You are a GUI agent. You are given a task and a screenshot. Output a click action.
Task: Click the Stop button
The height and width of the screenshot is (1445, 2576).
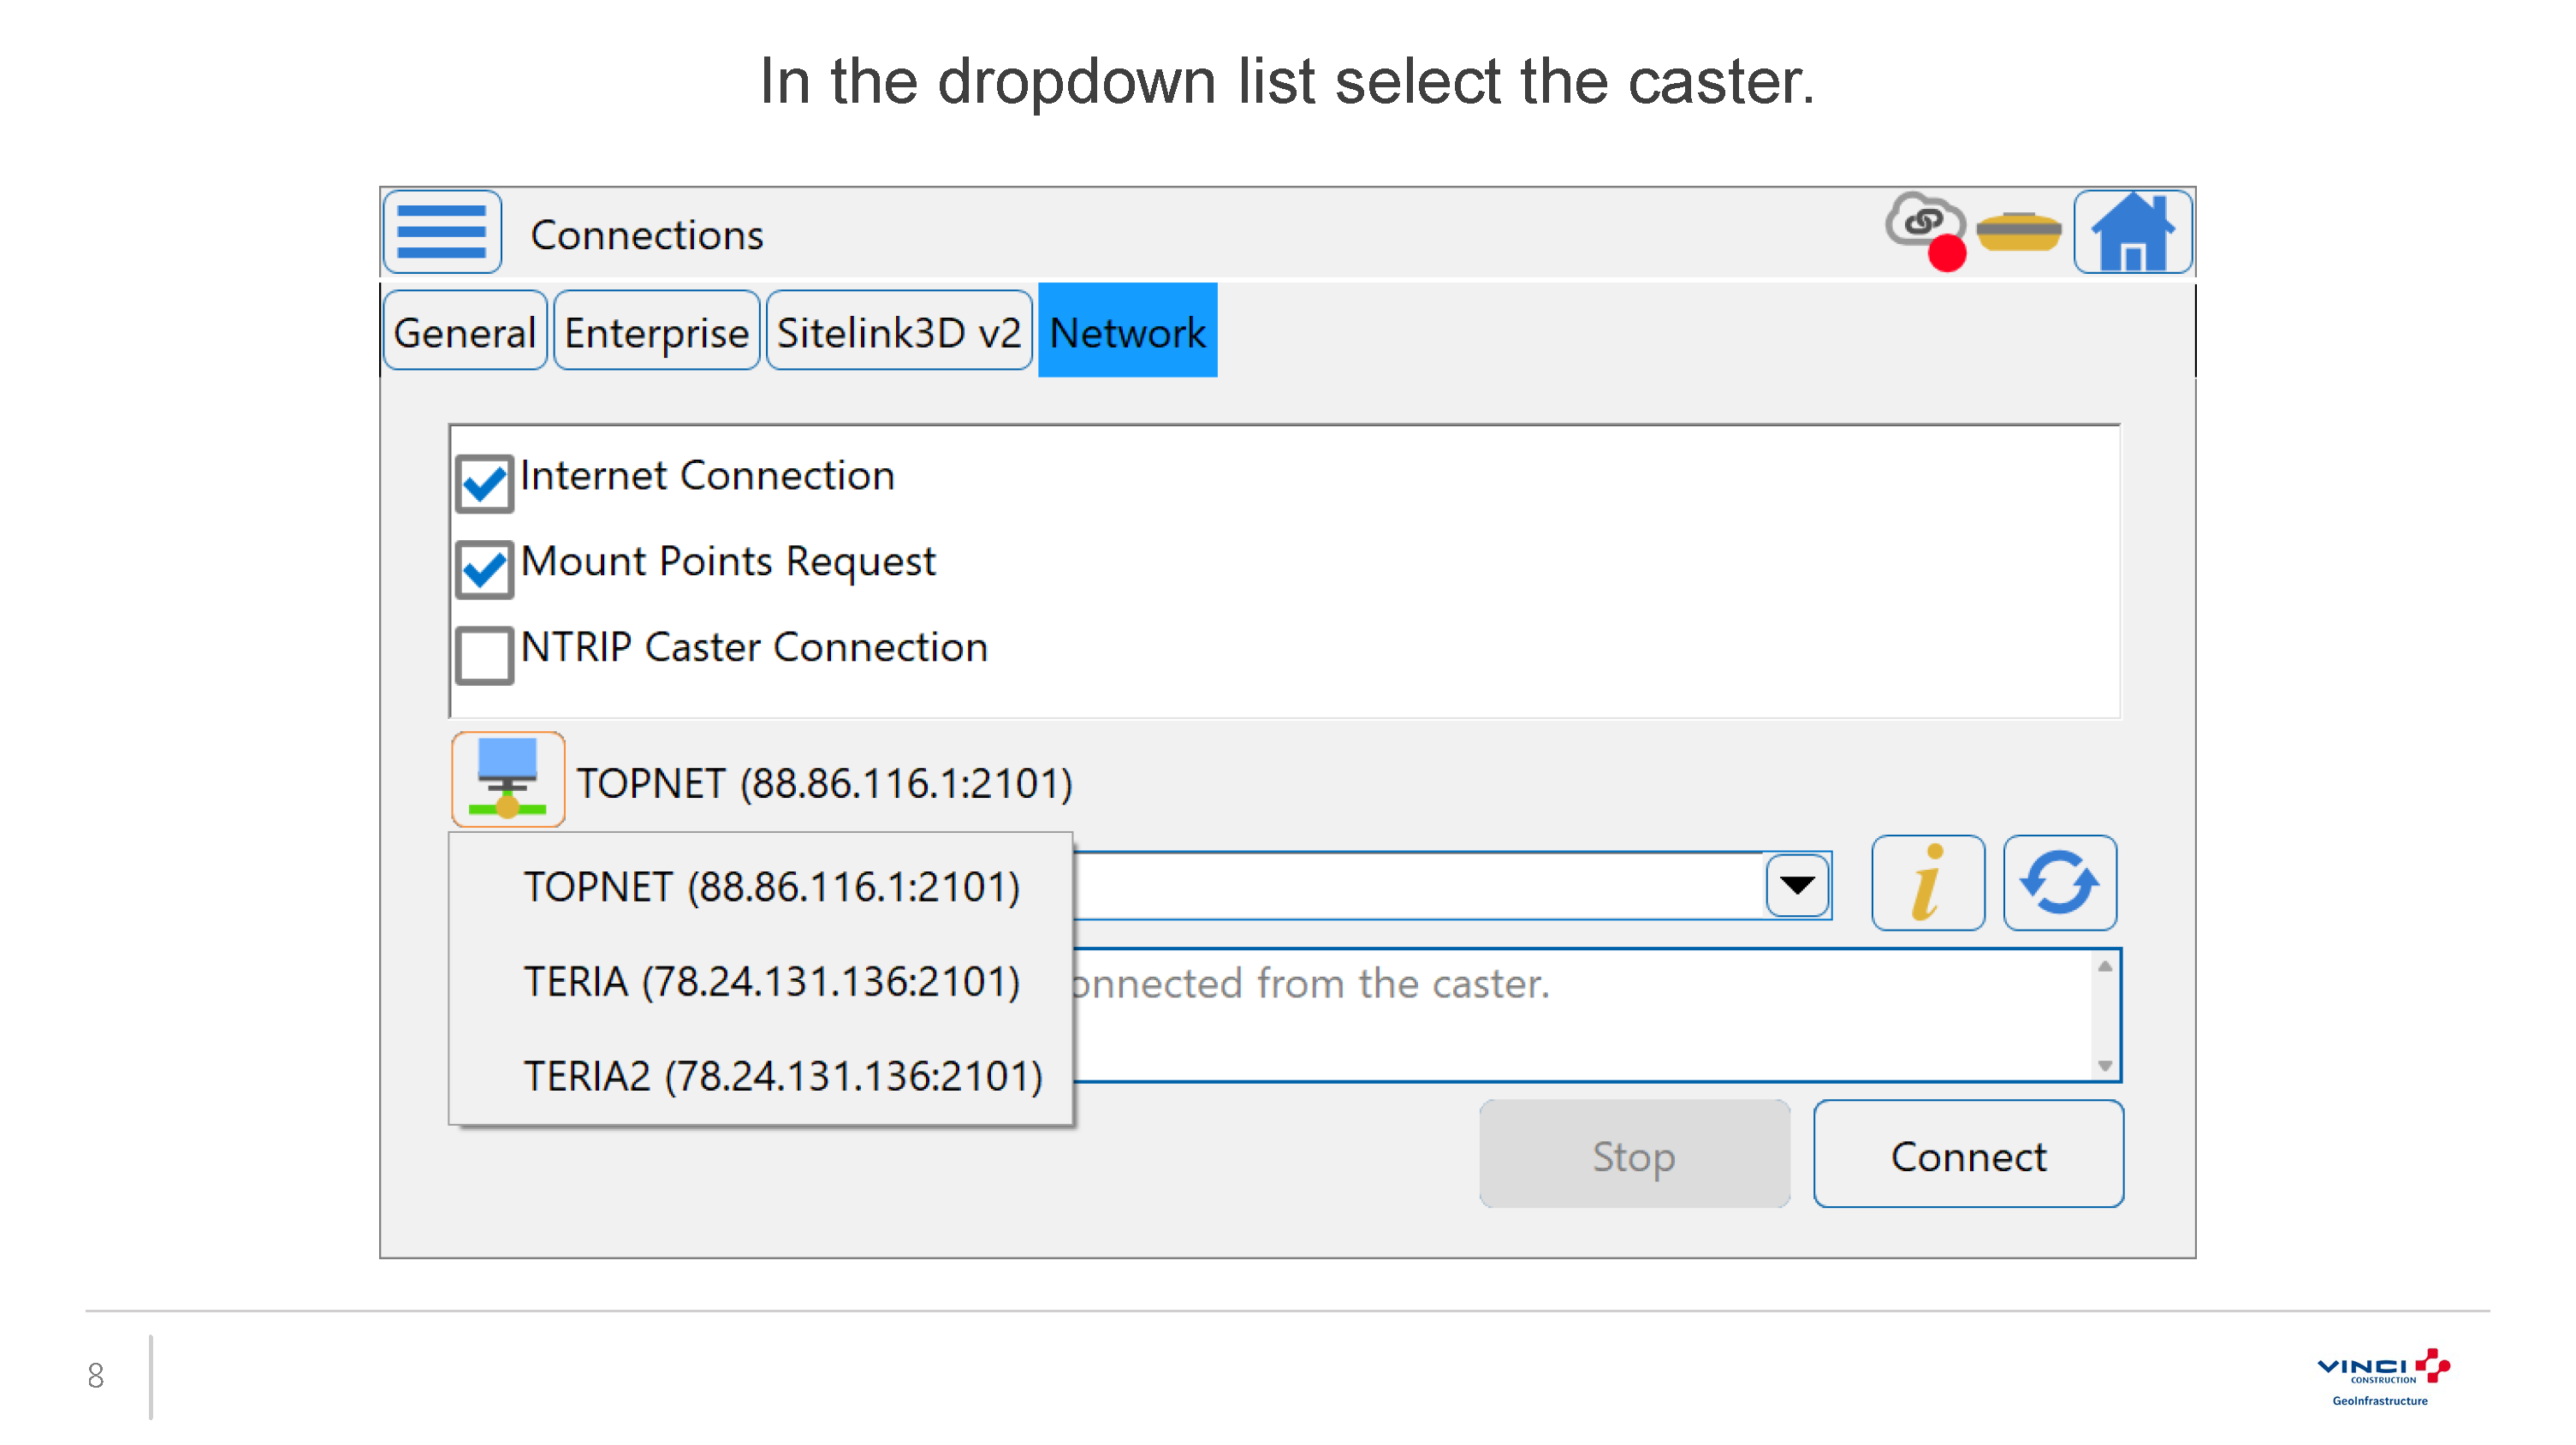click(x=1634, y=1155)
